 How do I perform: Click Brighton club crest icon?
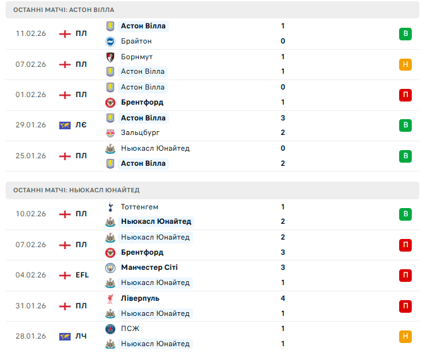(110, 41)
